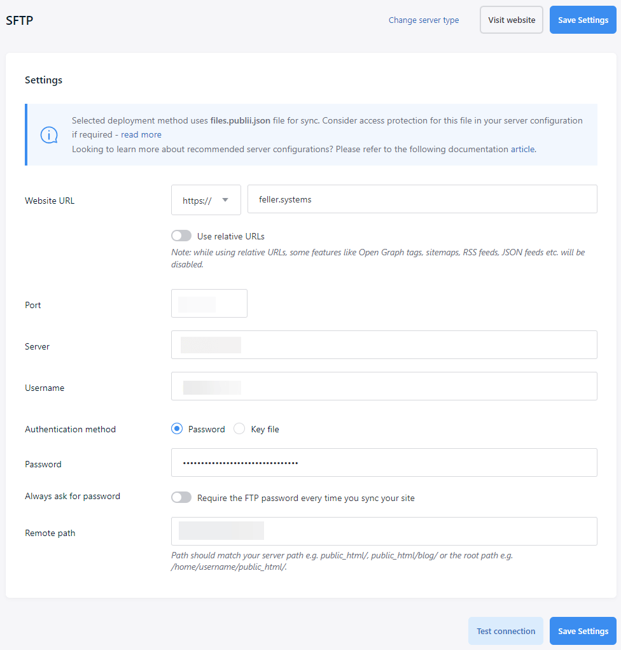
Task: Click the Website URL field with feller.systems
Action: point(422,199)
